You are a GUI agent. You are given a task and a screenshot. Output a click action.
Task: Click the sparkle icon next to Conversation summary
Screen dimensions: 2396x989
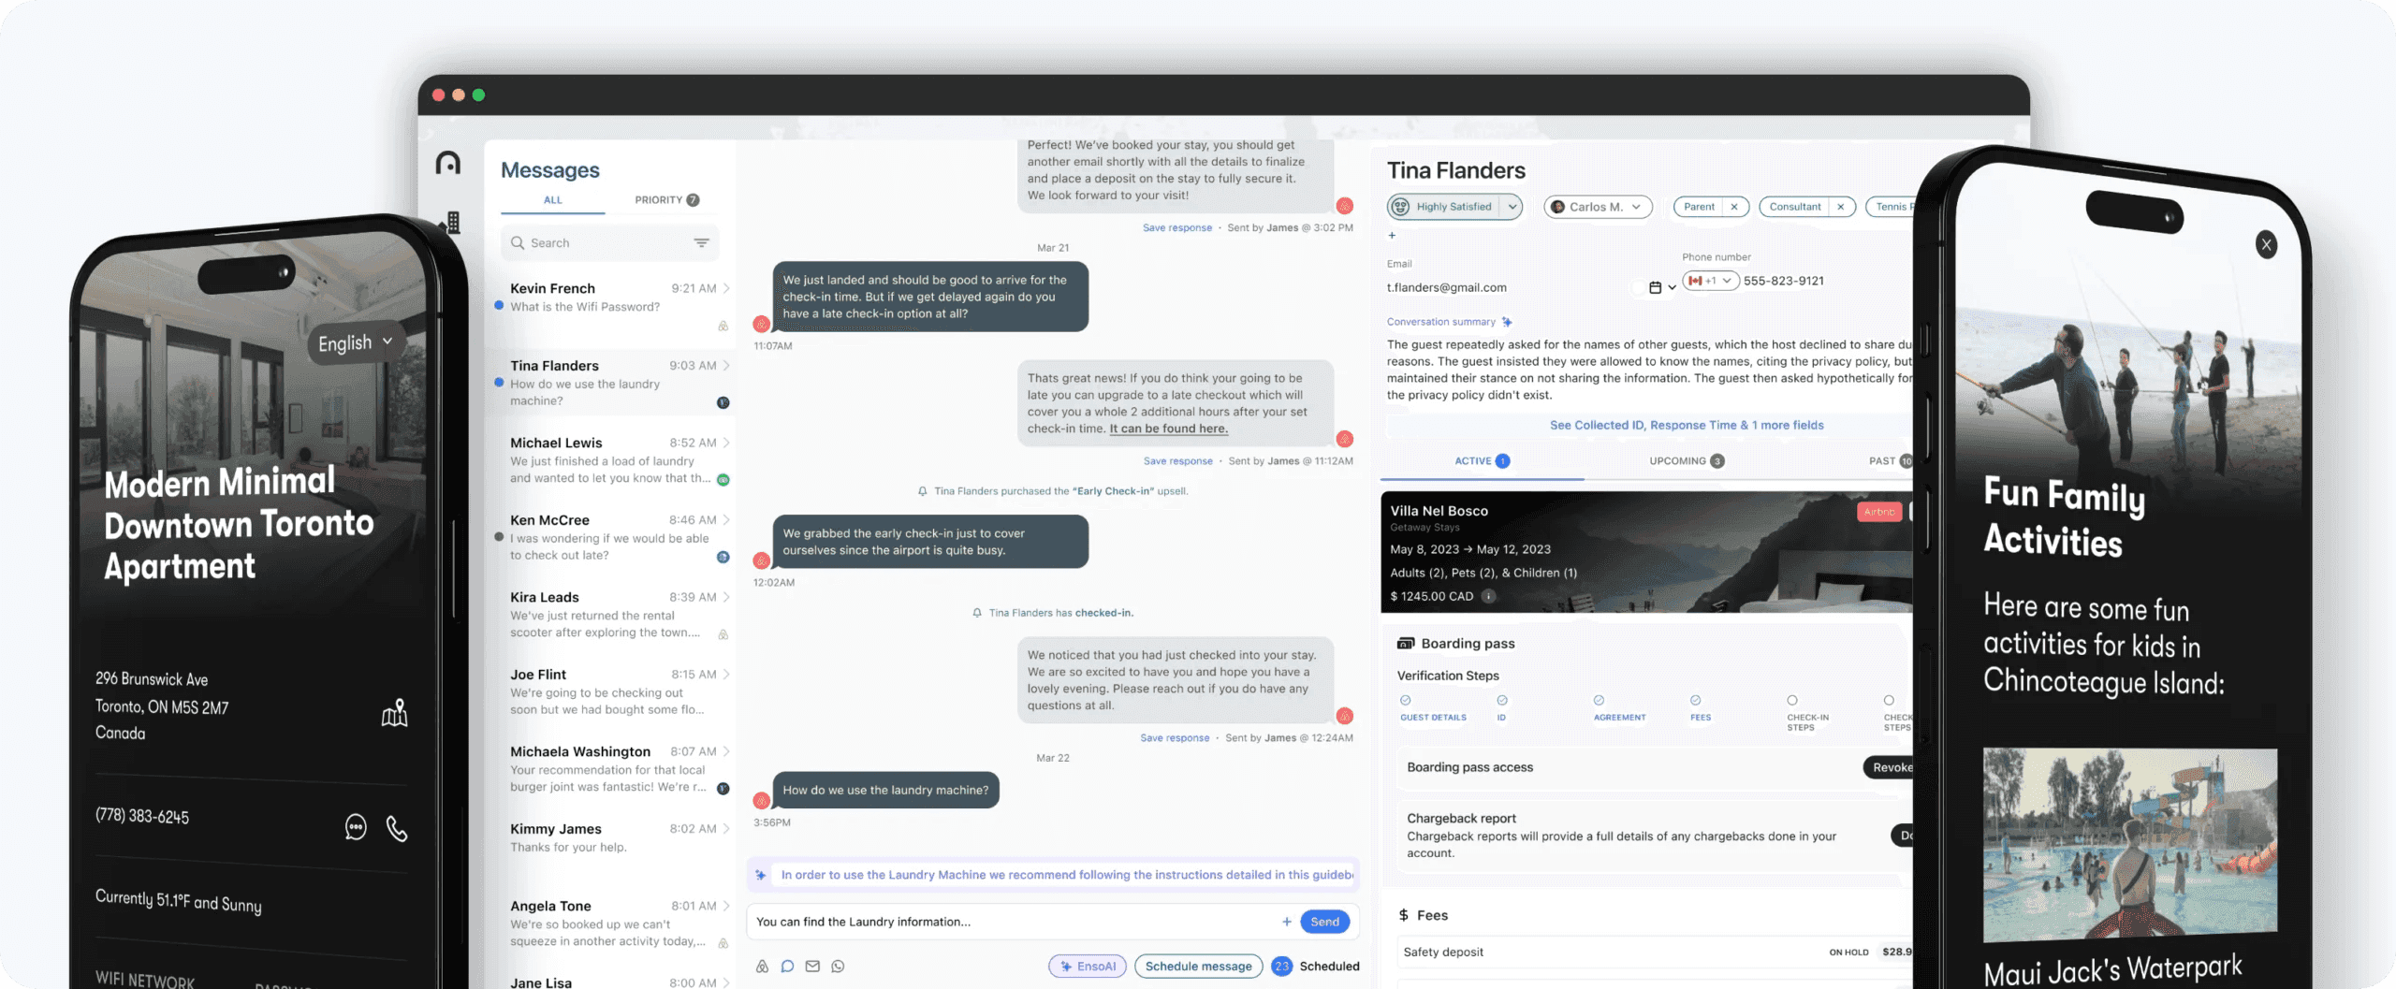(x=1507, y=322)
